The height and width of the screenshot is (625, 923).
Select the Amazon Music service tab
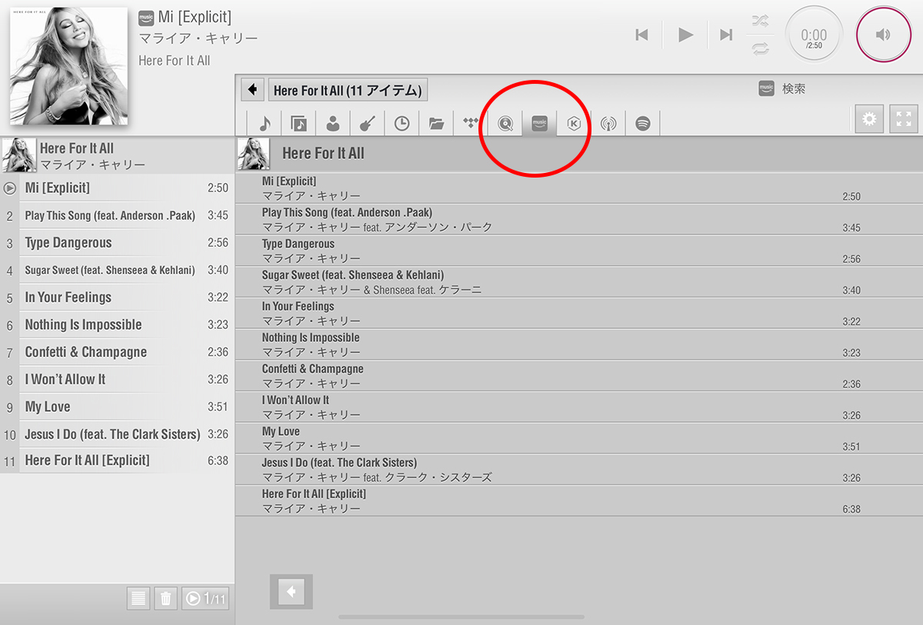coord(539,123)
